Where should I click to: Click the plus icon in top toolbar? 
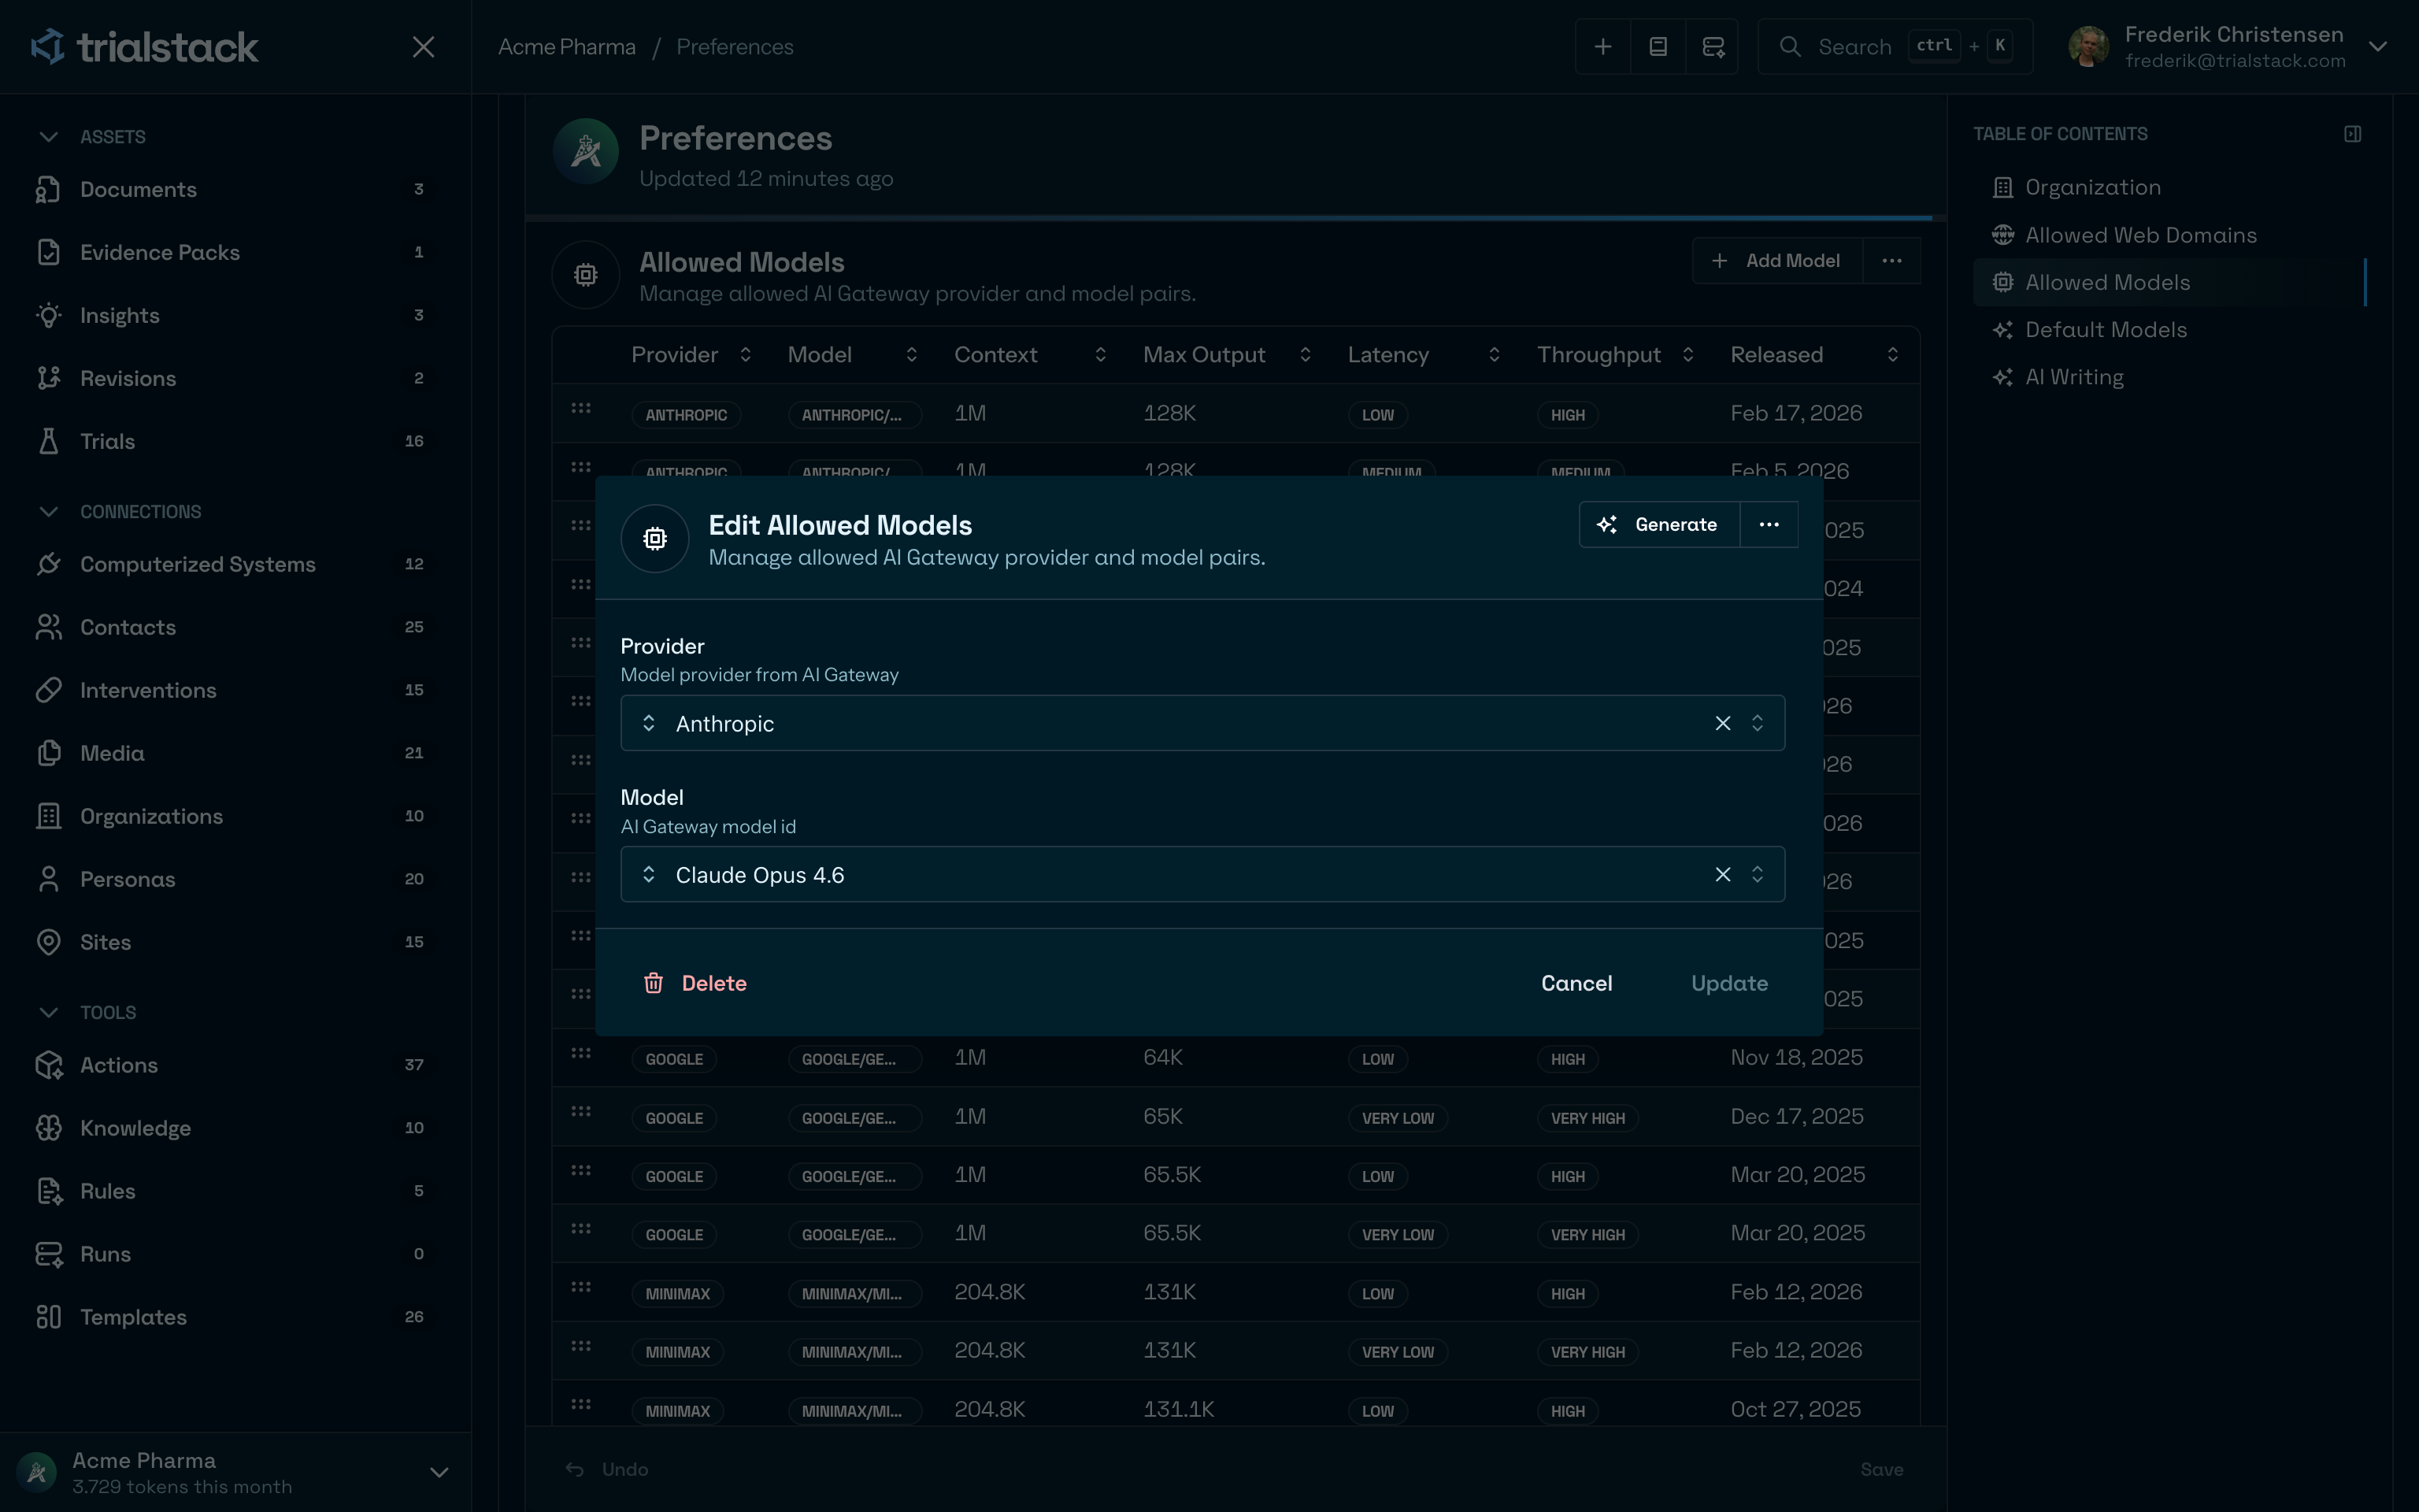click(1602, 47)
